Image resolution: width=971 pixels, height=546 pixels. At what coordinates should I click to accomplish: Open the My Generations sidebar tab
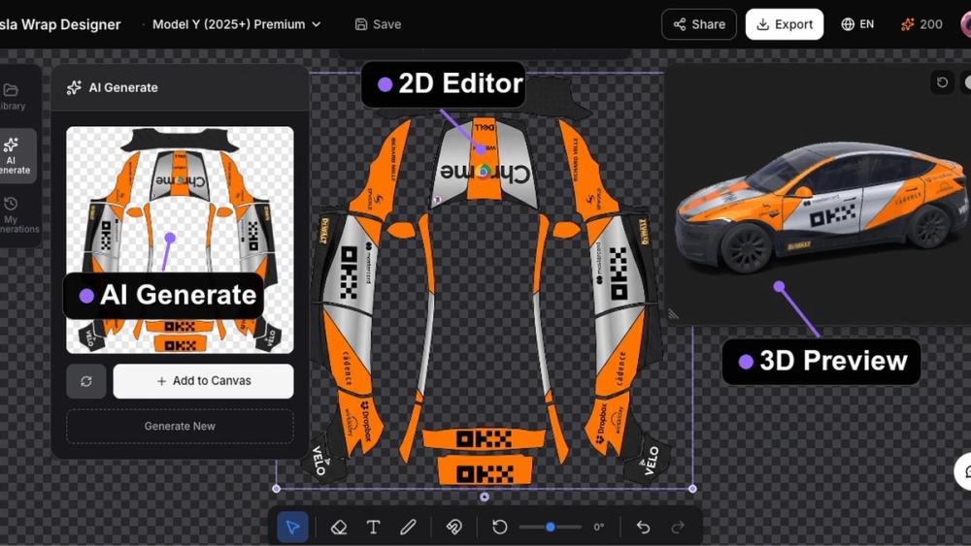click(18, 215)
